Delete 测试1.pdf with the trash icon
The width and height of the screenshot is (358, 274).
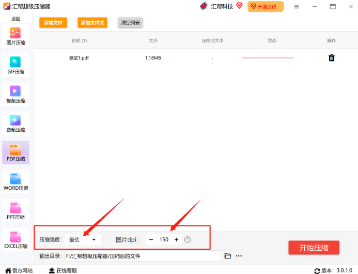(332, 58)
